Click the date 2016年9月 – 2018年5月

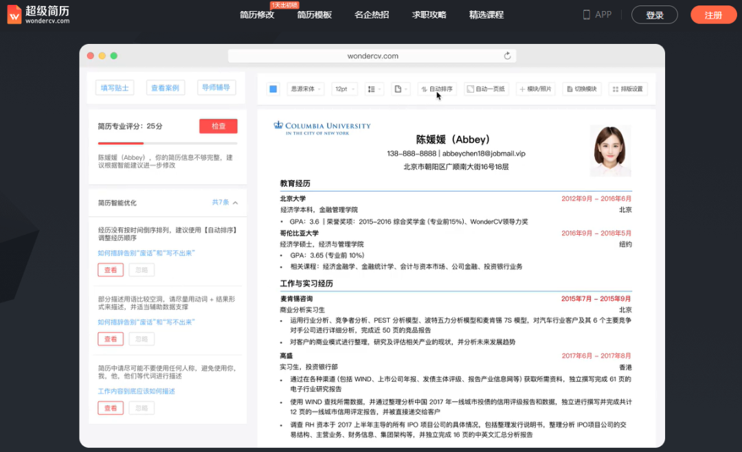tap(596, 234)
